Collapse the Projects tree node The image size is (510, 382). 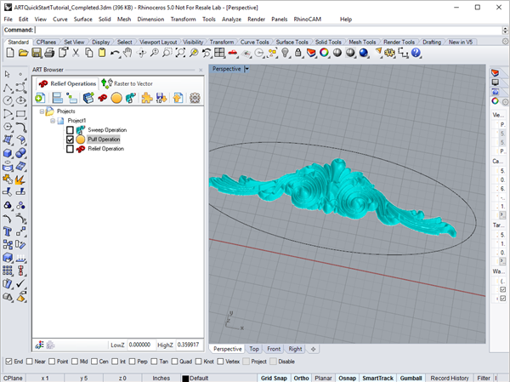tap(42, 111)
